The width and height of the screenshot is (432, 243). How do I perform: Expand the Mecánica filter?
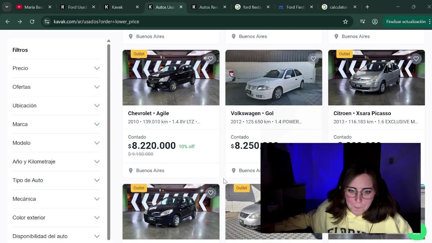56,199
